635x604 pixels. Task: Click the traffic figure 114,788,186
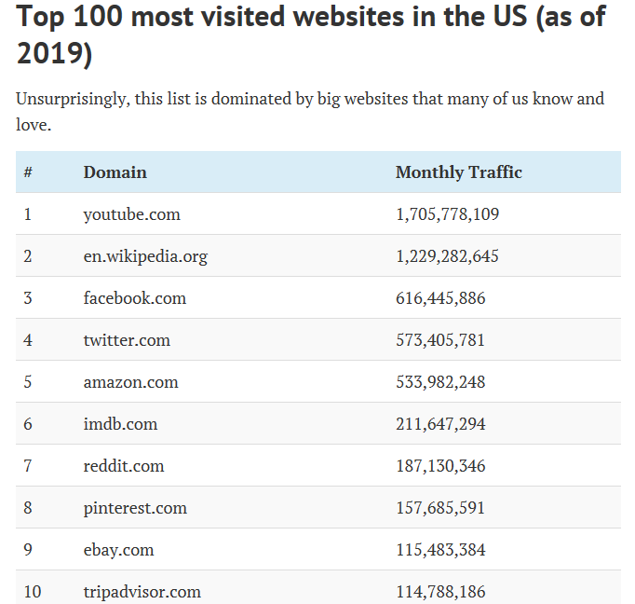pyautogui.click(x=440, y=592)
